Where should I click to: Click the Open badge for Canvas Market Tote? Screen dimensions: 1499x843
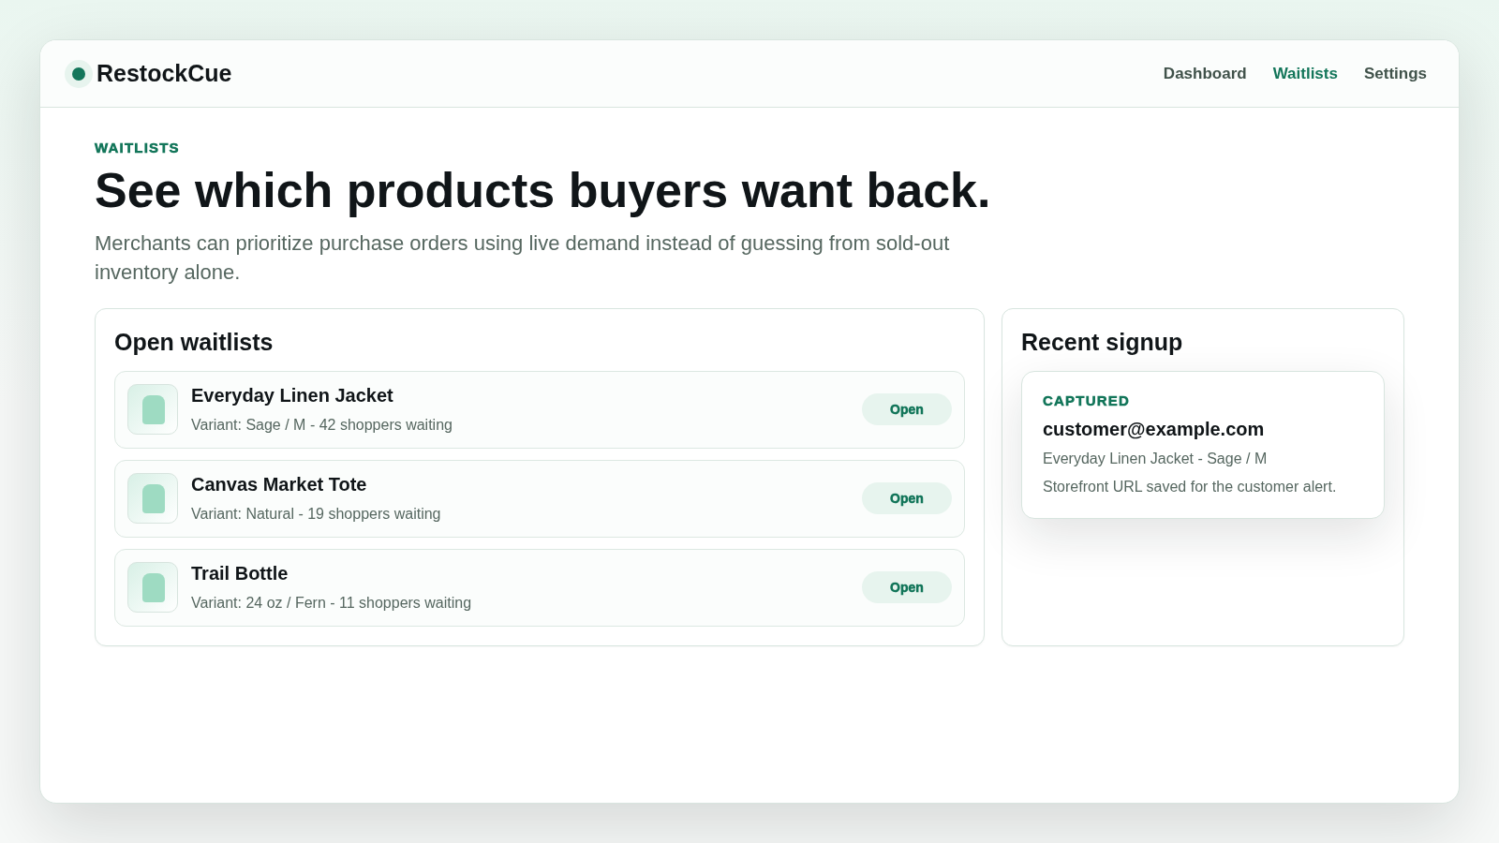coord(907,498)
